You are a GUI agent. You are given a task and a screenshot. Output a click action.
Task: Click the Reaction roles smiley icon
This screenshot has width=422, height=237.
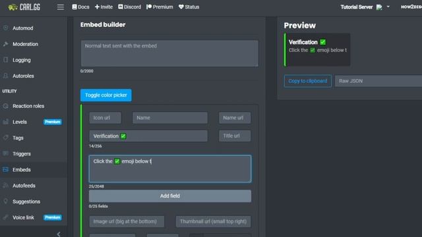[6, 106]
